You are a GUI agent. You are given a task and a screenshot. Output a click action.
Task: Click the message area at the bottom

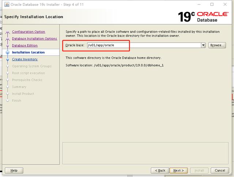pyautogui.click(x=146, y=153)
